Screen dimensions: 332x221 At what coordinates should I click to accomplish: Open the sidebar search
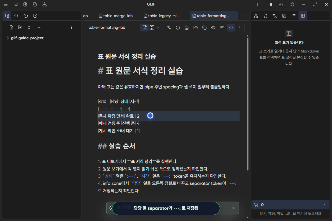coord(16,16)
